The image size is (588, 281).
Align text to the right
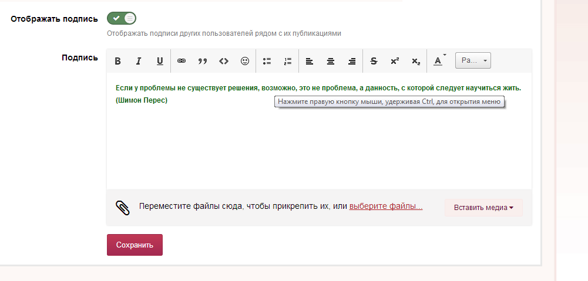(352, 61)
